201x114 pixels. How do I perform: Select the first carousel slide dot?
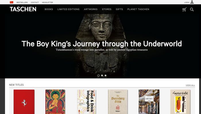pos(98,76)
